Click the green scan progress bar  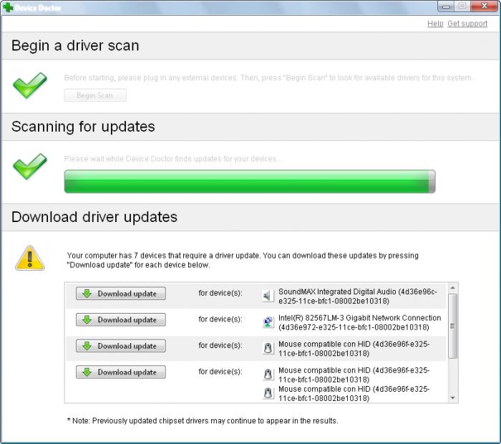(x=250, y=181)
